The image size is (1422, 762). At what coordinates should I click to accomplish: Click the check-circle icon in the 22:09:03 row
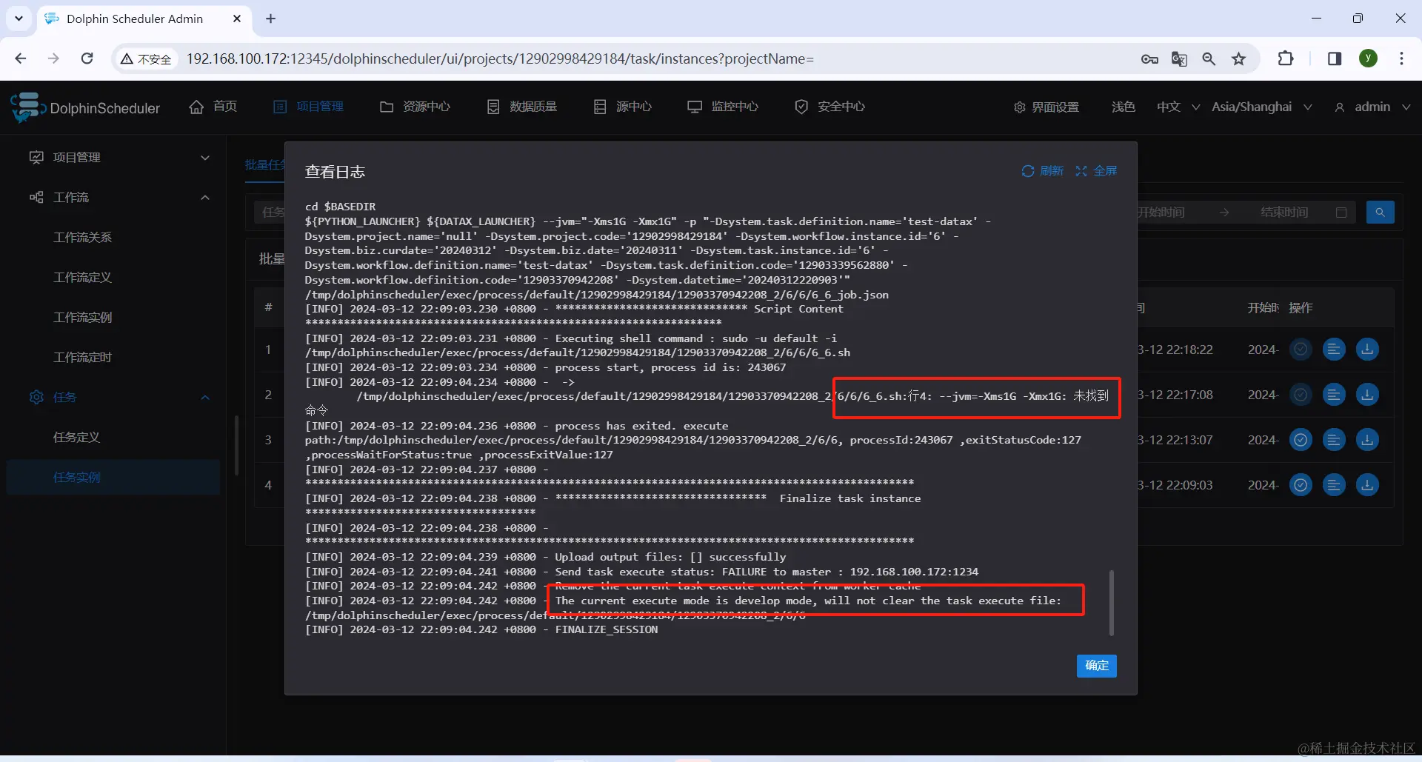(x=1301, y=485)
